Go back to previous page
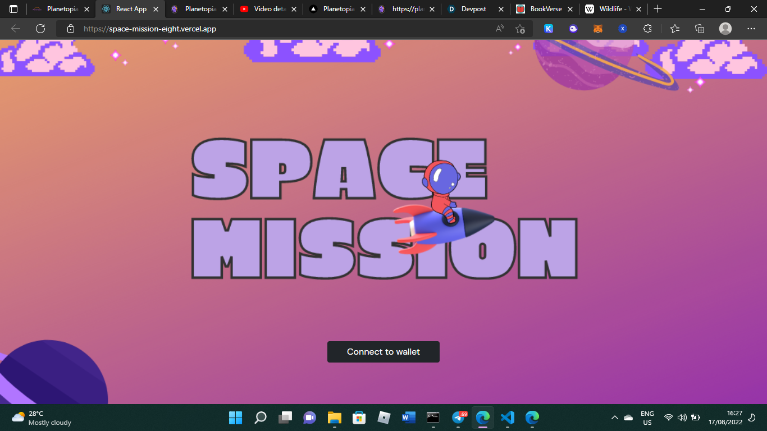This screenshot has height=431, width=767. pos(16,29)
